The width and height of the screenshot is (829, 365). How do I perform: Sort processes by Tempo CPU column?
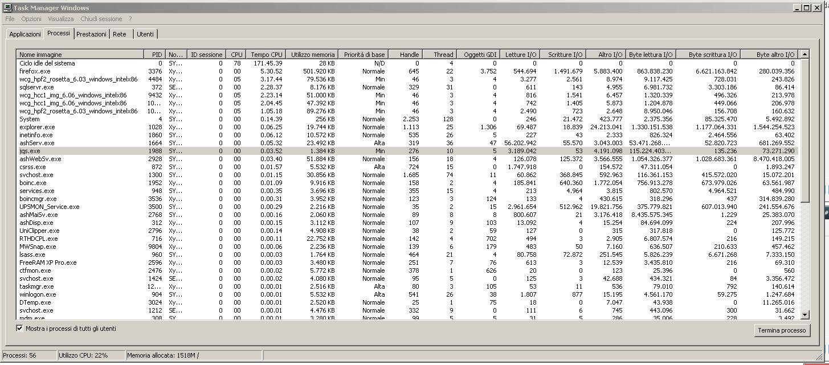point(266,55)
